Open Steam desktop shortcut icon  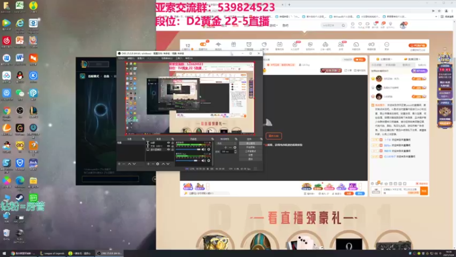pyautogui.click(x=20, y=198)
